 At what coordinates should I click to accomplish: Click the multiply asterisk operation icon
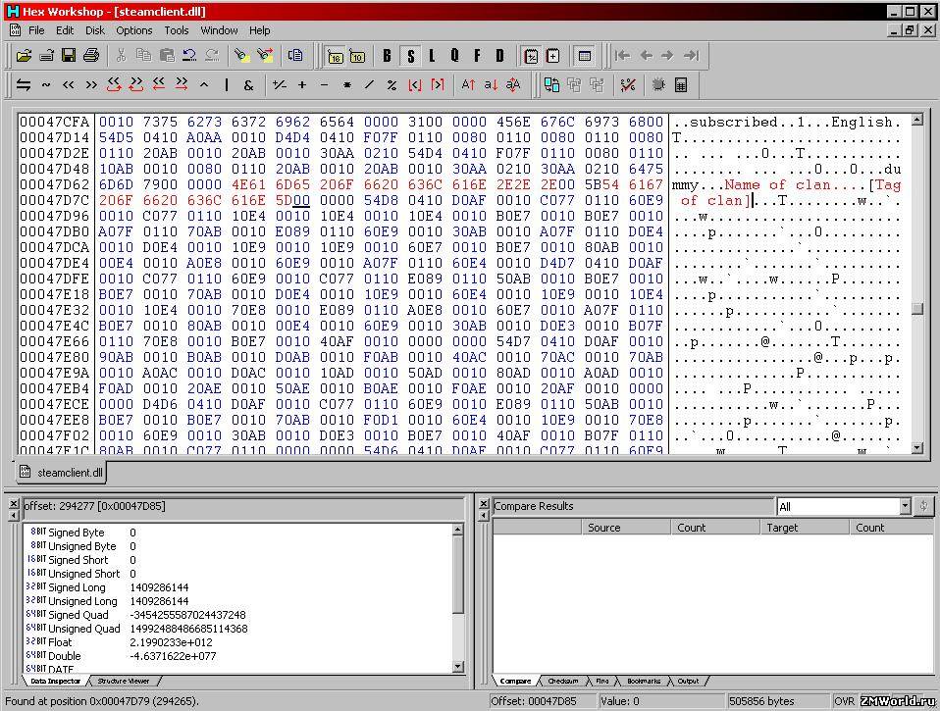click(x=346, y=85)
